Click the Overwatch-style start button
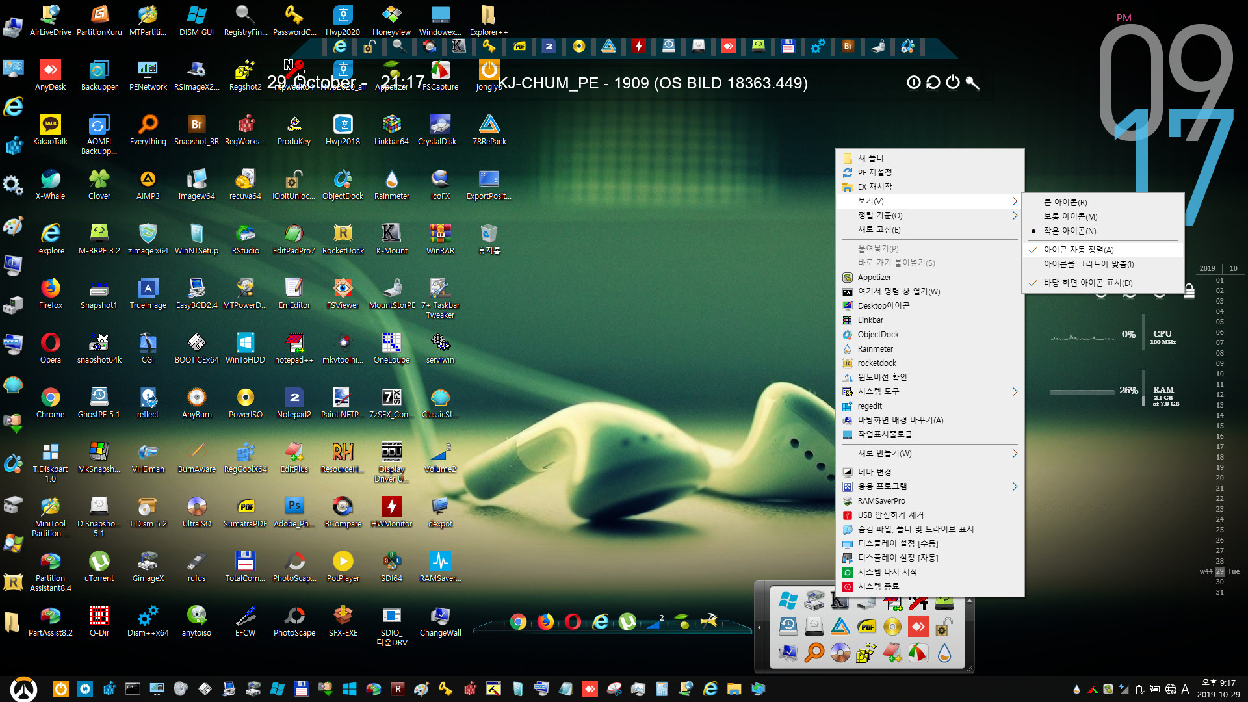 coord(24,689)
